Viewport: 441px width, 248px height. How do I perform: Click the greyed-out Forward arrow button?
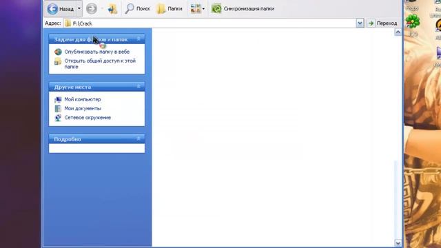tap(92, 9)
